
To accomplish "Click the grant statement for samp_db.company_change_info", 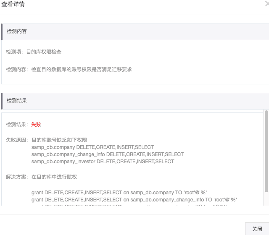I will 134,200.
